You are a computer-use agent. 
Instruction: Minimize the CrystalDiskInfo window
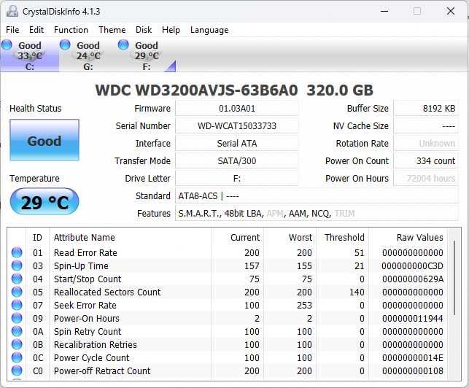coord(384,12)
